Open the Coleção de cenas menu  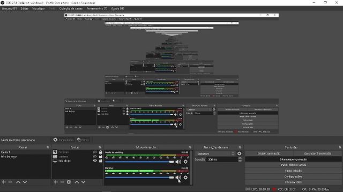71,9
